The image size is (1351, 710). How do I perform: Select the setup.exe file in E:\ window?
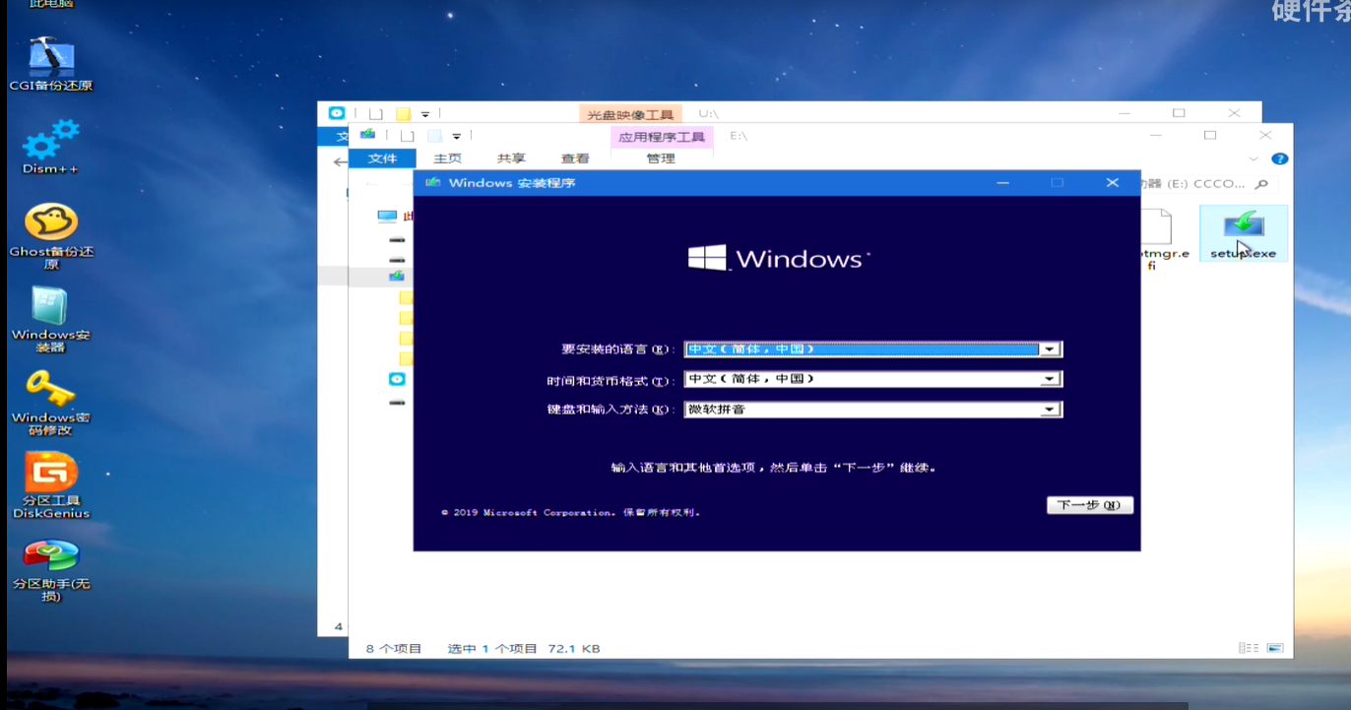click(1243, 233)
